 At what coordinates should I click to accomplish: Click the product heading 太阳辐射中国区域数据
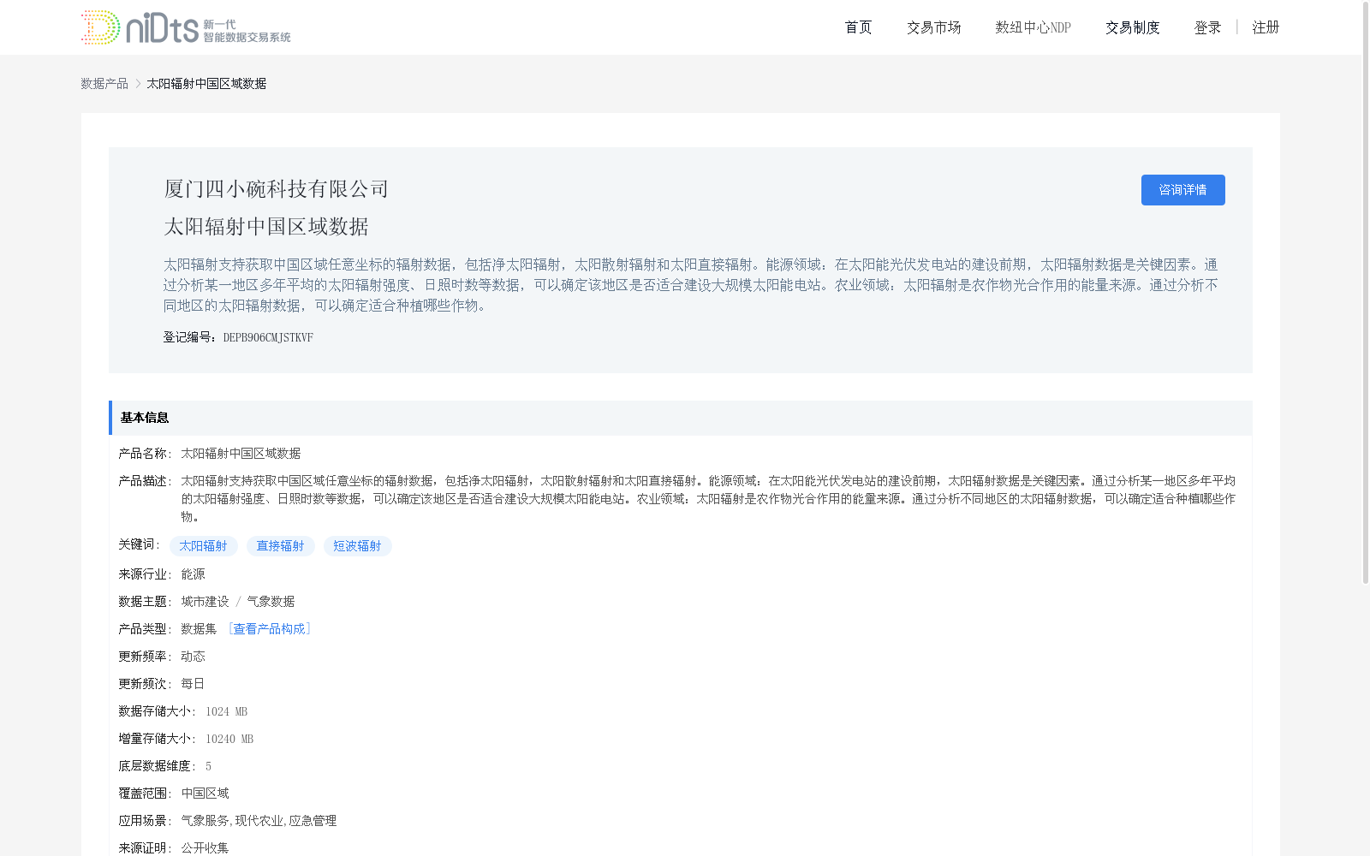click(x=266, y=227)
